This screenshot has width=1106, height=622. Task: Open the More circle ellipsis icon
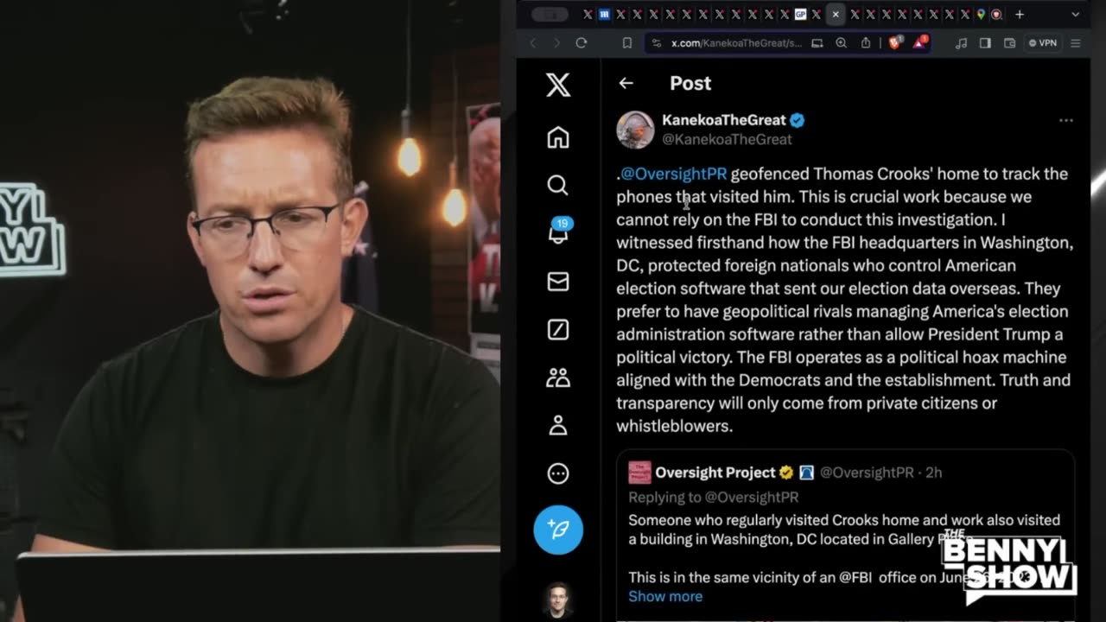pos(558,473)
